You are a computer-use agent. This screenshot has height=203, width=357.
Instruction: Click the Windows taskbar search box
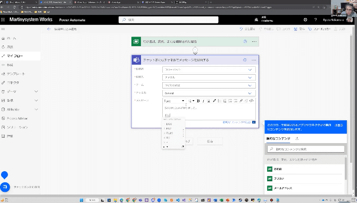pos(92,200)
